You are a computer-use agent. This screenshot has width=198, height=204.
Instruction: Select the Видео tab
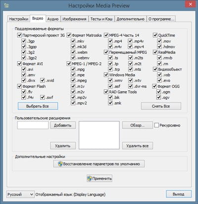click(38, 18)
